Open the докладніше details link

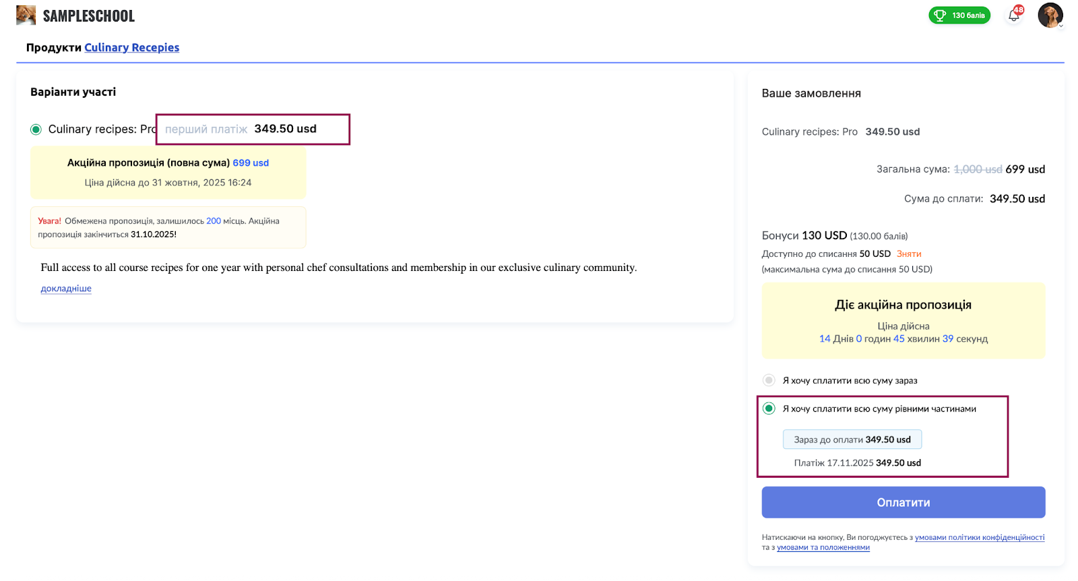[66, 288]
